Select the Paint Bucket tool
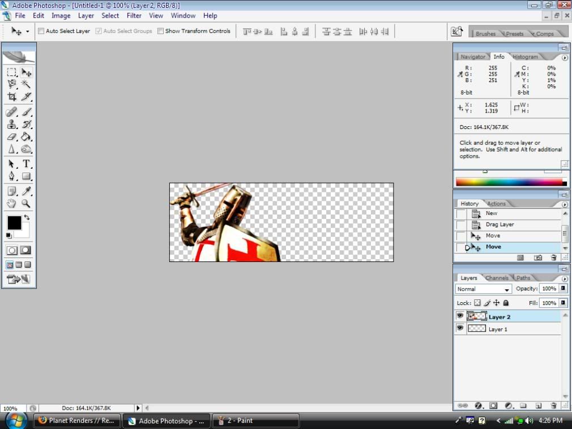This screenshot has height=429, width=572. [x=26, y=137]
